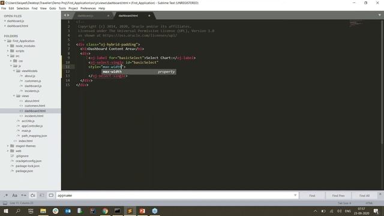This screenshot has height=216, width=384.
Task: Click the Find button
Action: pyautogui.click(x=312, y=196)
